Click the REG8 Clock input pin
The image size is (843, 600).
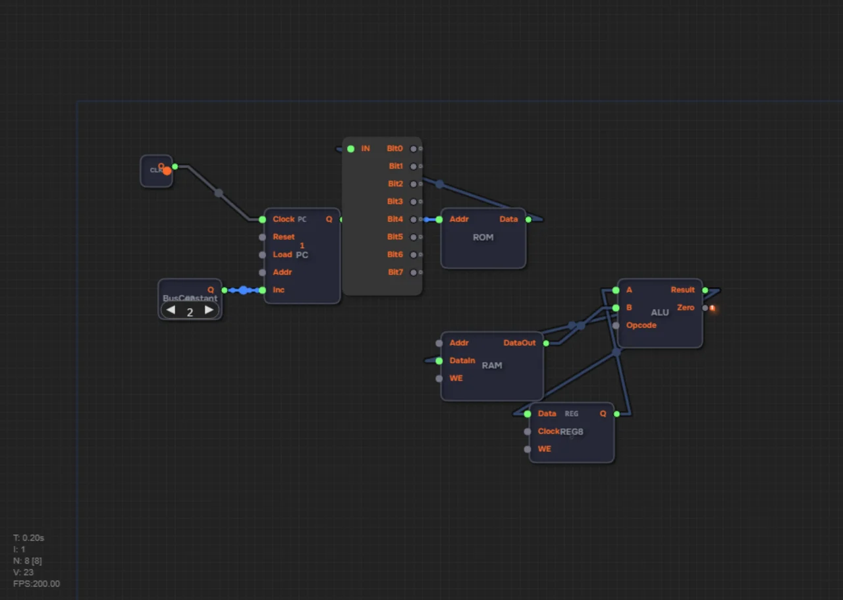(x=528, y=431)
